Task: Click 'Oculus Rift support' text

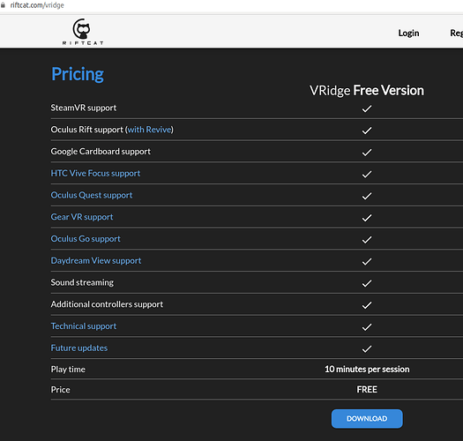Action: (86, 130)
